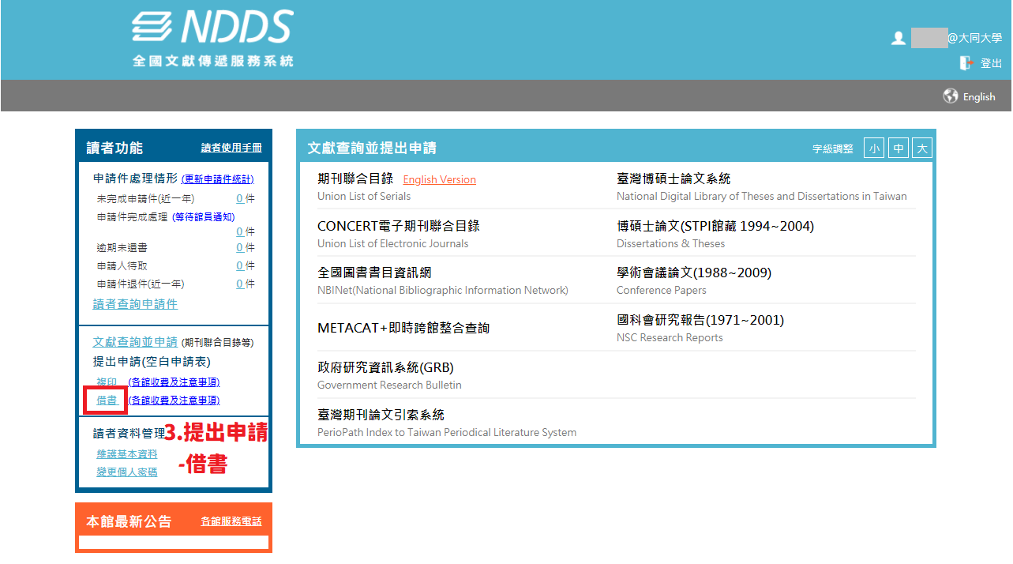Open 變更個人密碼 link
The image size is (1013, 564).
(x=126, y=472)
